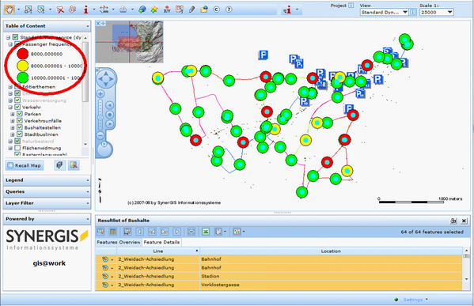
Task: Click the map pan compass control
Action: (x=105, y=79)
